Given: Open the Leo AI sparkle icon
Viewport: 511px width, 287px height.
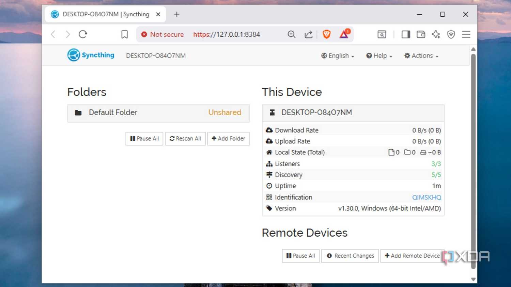Looking at the screenshot, I should pos(436,34).
